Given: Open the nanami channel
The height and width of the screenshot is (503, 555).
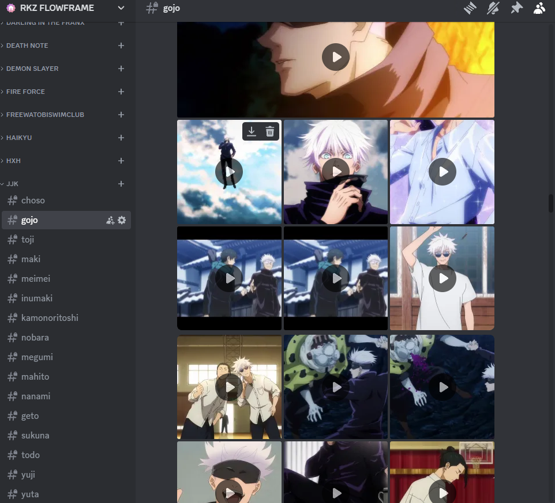Looking at the screenshot, I should pyautogui.click(x=66, y=396).
